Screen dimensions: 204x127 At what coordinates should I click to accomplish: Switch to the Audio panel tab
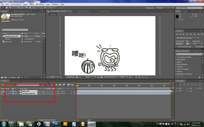[185, 11]
